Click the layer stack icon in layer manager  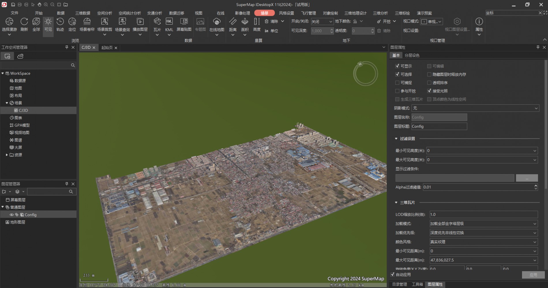[x=17, y=192]
